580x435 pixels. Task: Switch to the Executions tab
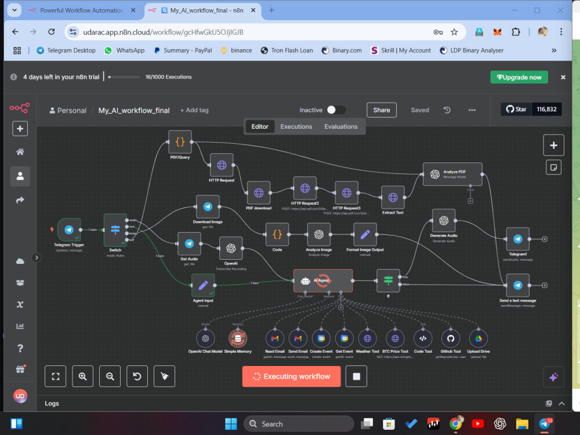(x=296, y=126)
